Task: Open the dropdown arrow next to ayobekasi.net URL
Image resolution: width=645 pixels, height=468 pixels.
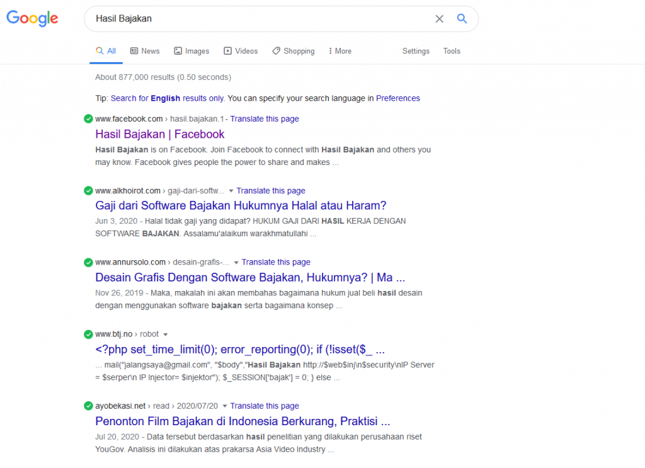Action: coord(225,406)
